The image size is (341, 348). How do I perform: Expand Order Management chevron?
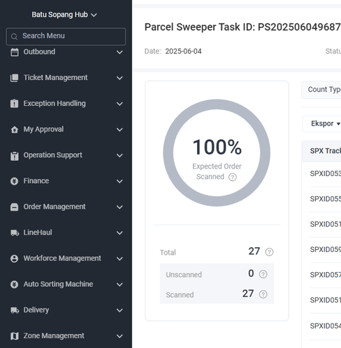[120, 207]
